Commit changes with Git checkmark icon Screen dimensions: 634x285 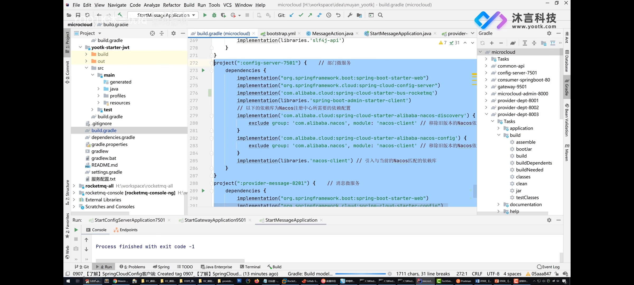coord(301,15)
